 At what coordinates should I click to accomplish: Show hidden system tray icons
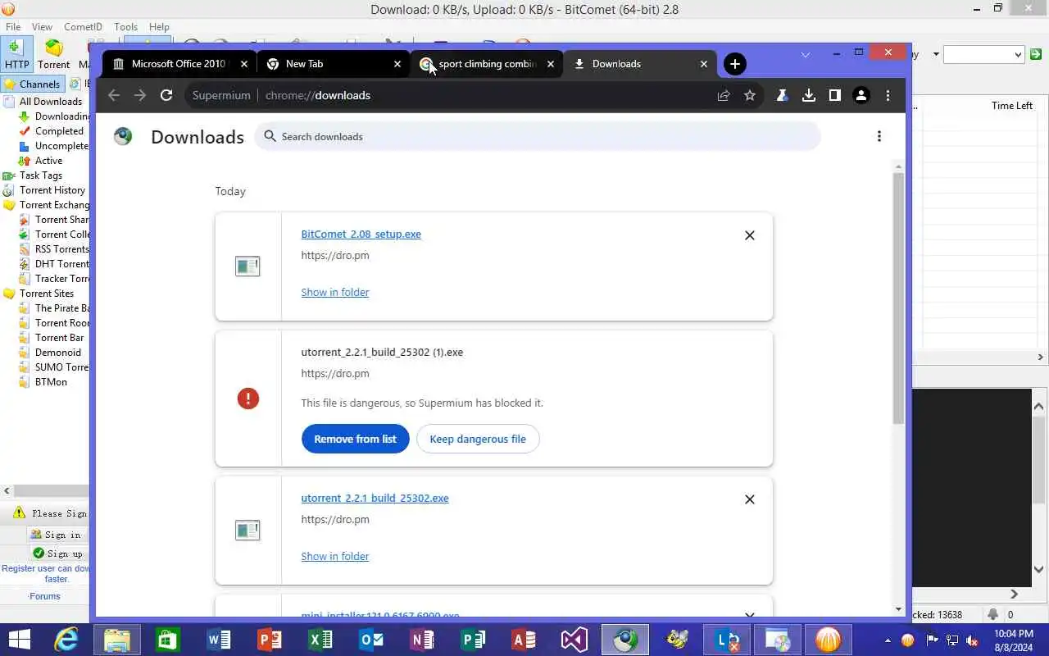point(888,640)
